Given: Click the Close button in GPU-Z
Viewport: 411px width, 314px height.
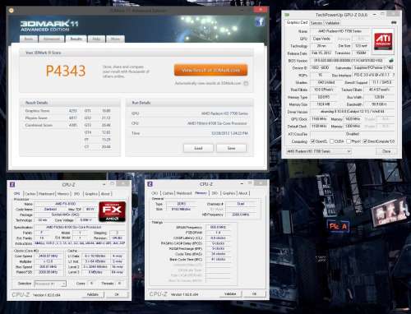Looking at the screenshot, I should 386,151.
